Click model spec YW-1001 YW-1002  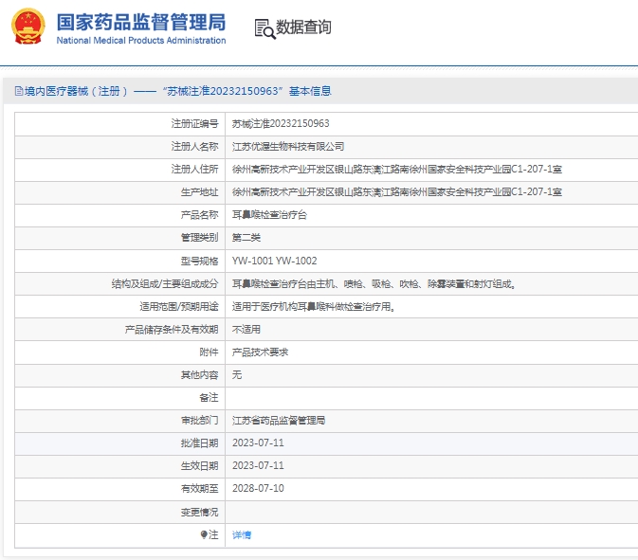tap(274, 261)
